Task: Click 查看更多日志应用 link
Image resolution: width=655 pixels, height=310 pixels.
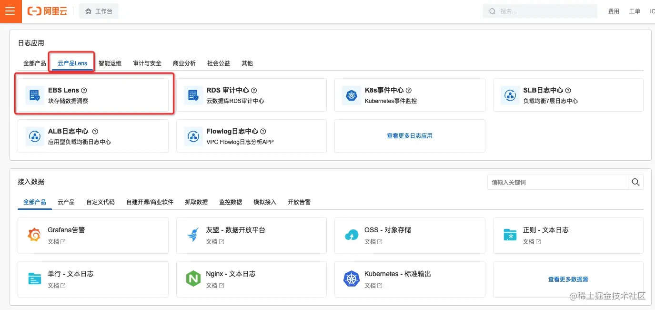Action: tap(410, 136)
